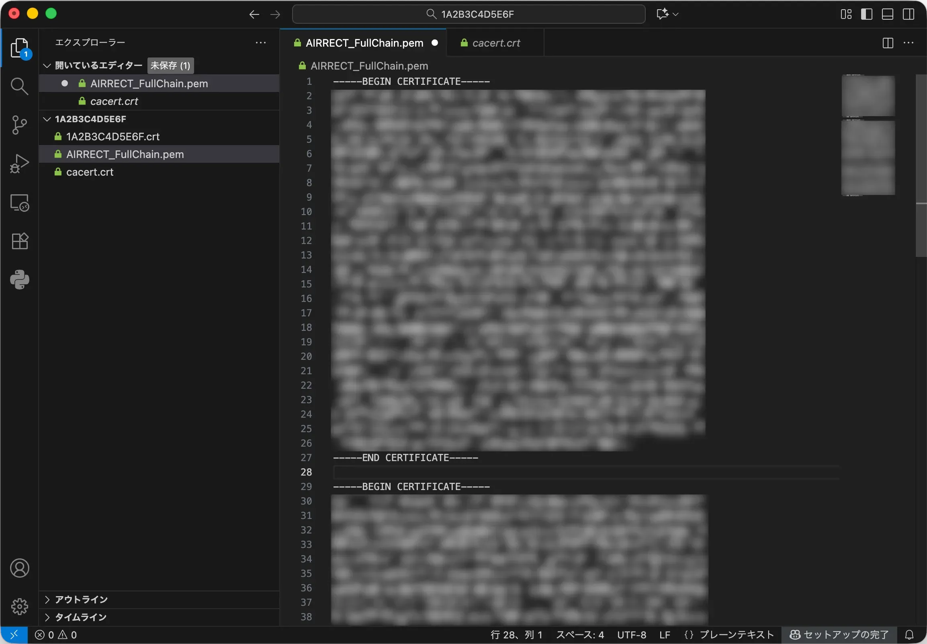Open Source Control view
The image size is (927, 644).
[19, 125]
